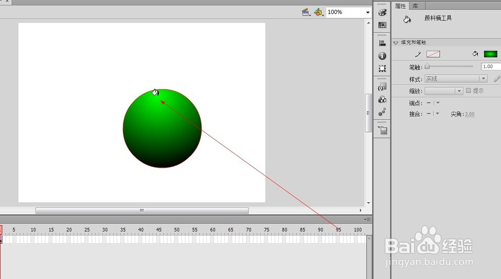Open the Color panel palette icon
501x279 pixels.
point(382,13)
